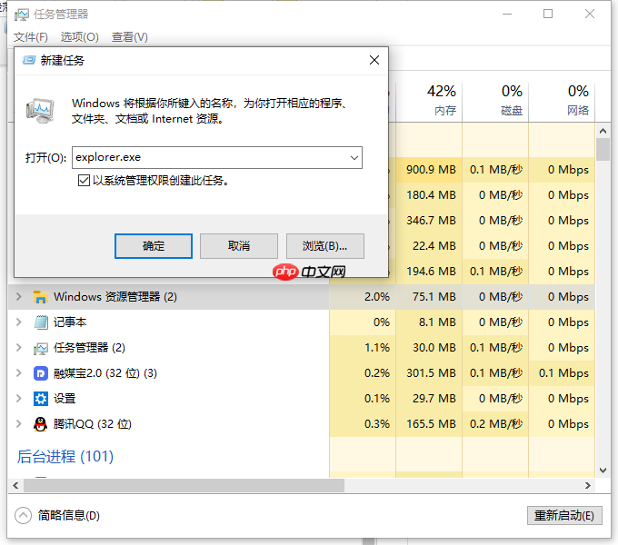Click the 简略信息(D) link
The image size is (618, 545).
tap(69, 515)
